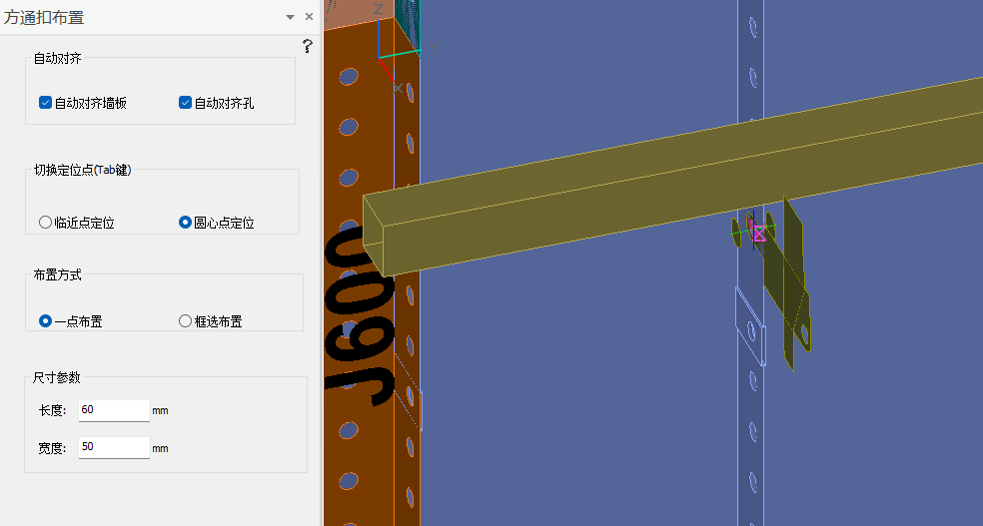Click the 切换定位点(Tab键) group label
The image size is (983, 526).
coord(82,170)
